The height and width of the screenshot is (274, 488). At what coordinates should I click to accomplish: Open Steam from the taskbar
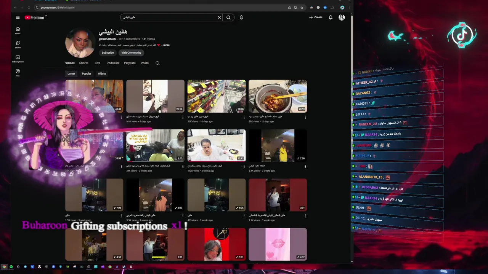tap(124, 267)
